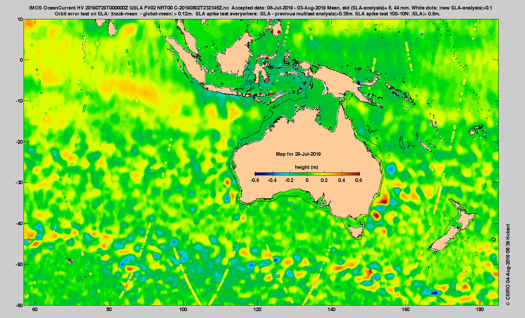Select the dark red end of colorbar
Screen dimensions: 525x318
point(357,174)
